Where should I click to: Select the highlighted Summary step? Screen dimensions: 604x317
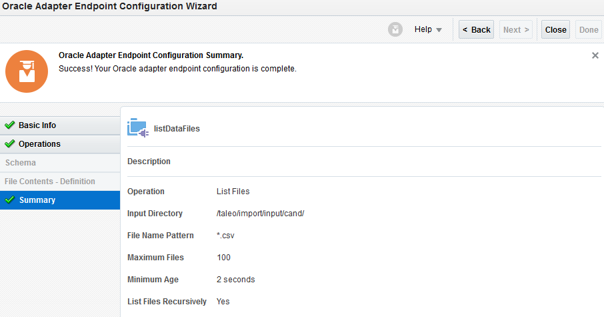click(x=37, y=200)
